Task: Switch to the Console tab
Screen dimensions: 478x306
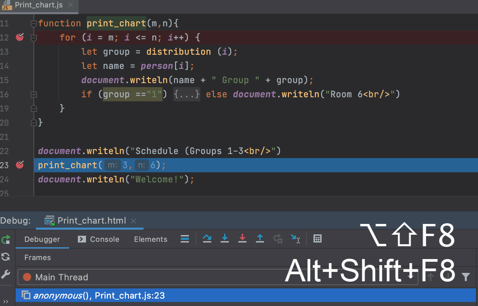Action: pos(99,239)
